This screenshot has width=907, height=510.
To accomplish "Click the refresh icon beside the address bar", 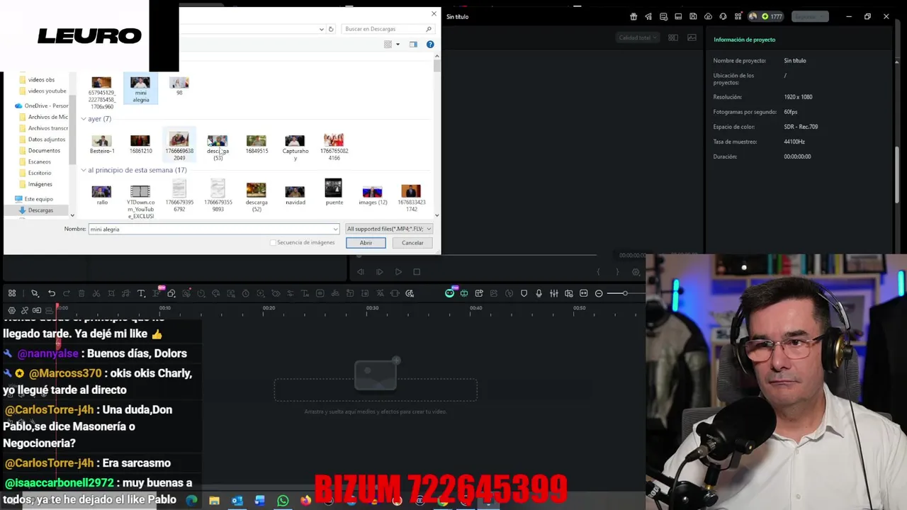I will click(x=331, y=29).
